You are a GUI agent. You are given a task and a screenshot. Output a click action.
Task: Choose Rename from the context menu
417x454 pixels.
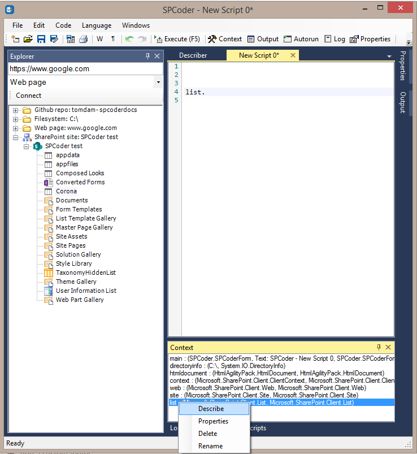(214, 446)
